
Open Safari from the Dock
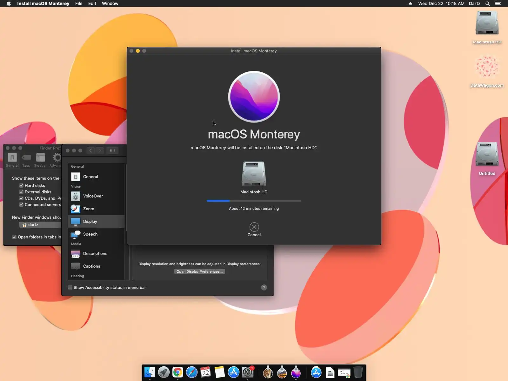[x=192, y=372]
